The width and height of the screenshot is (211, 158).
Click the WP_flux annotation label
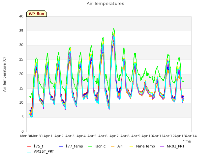[37, 14]
